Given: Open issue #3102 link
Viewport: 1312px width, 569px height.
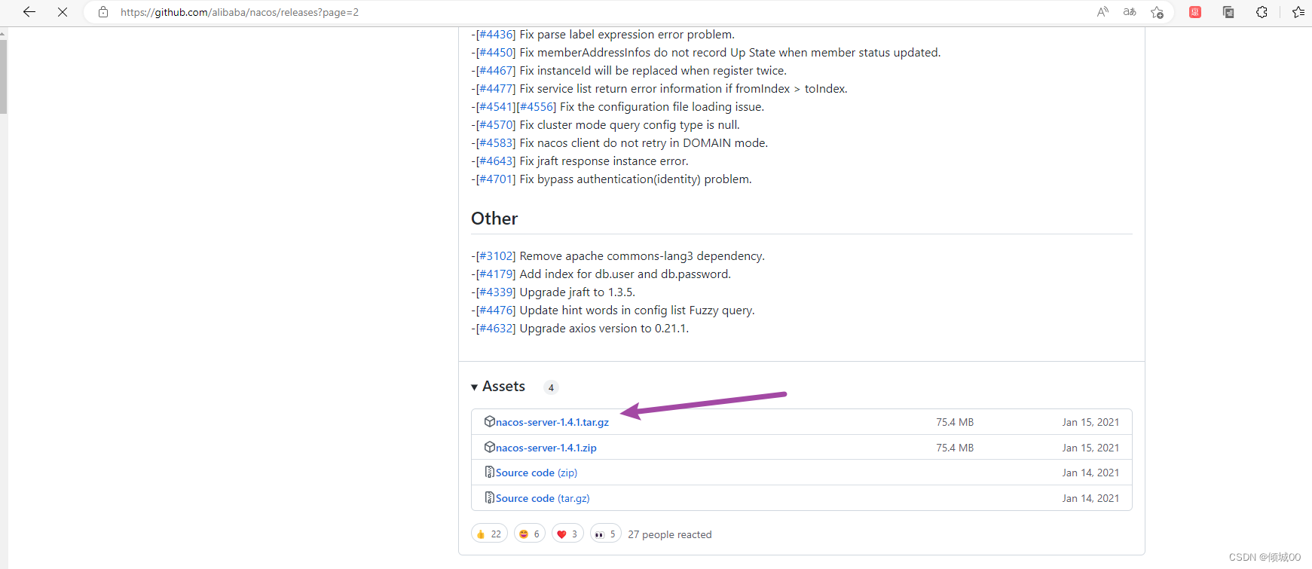Looking at the screenshot, I should click(x=496, y=256).
